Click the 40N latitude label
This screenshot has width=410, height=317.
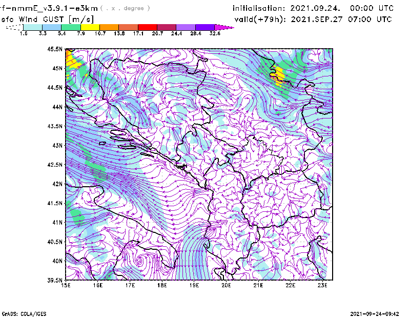(x=57, y=261)
